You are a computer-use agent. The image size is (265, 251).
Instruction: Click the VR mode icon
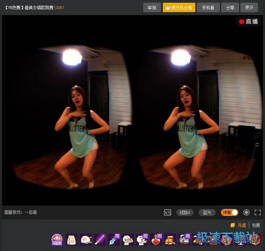pyautogui.click(x=167, y=212)
